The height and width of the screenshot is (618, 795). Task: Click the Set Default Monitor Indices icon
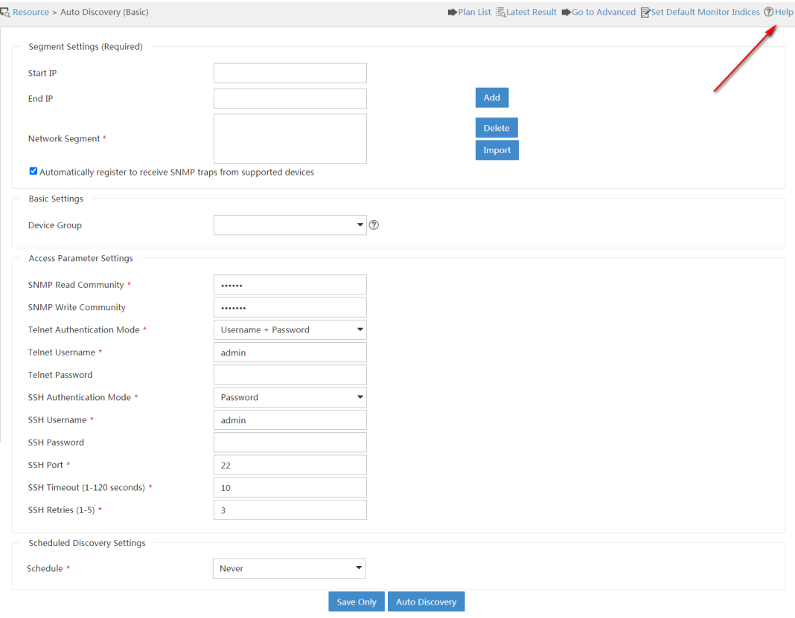click(645, 13)
